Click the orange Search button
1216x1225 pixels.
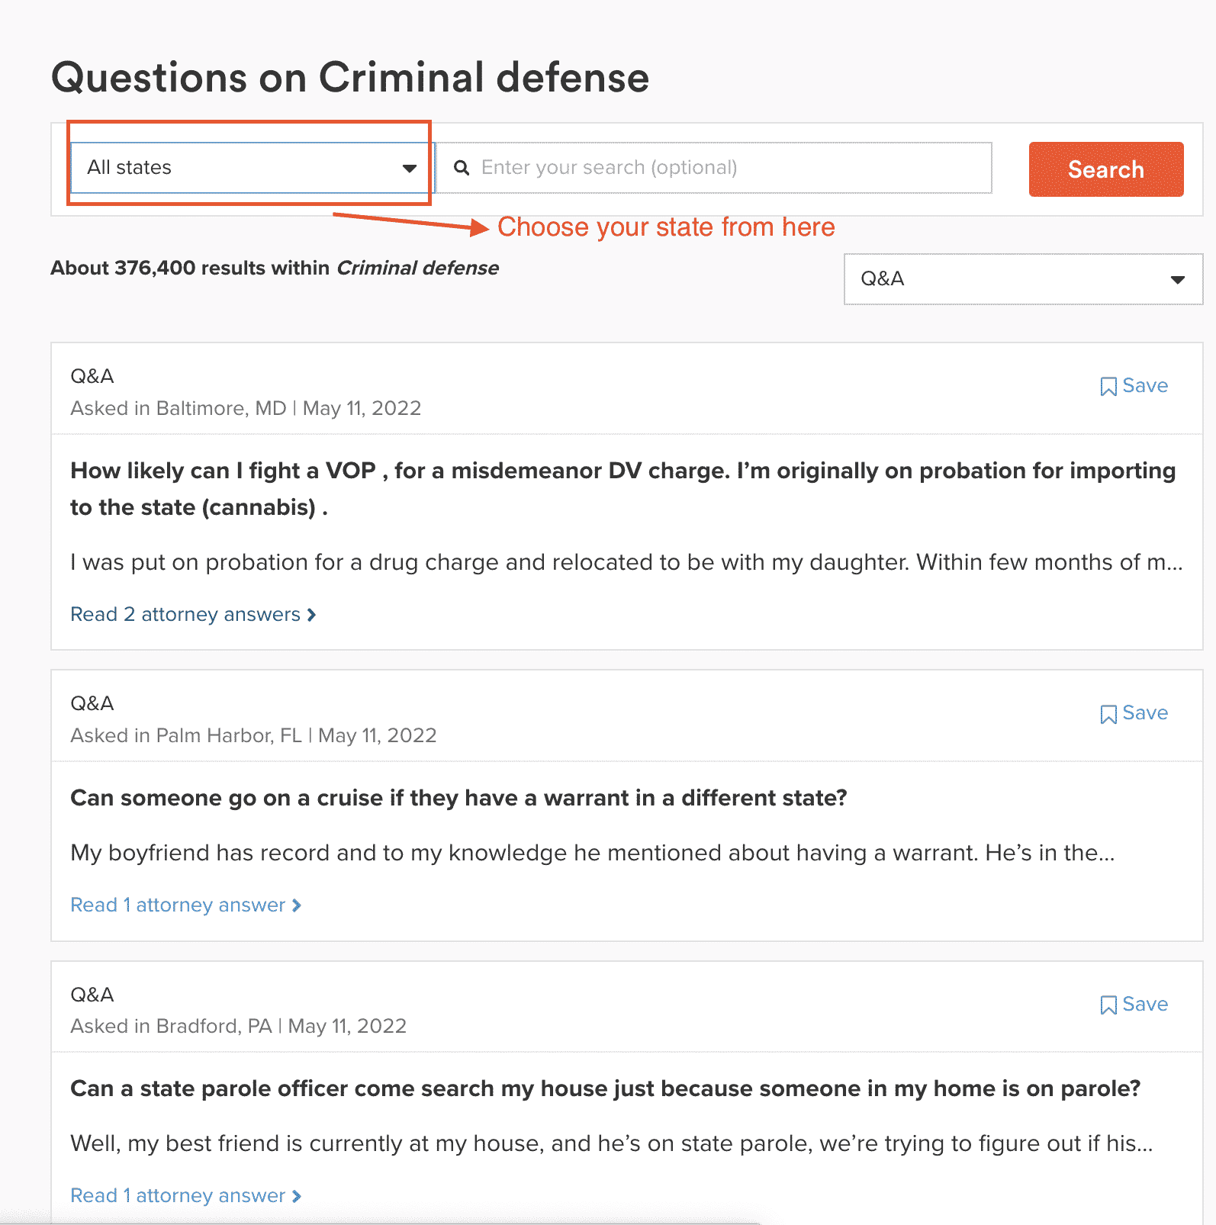1106,169
